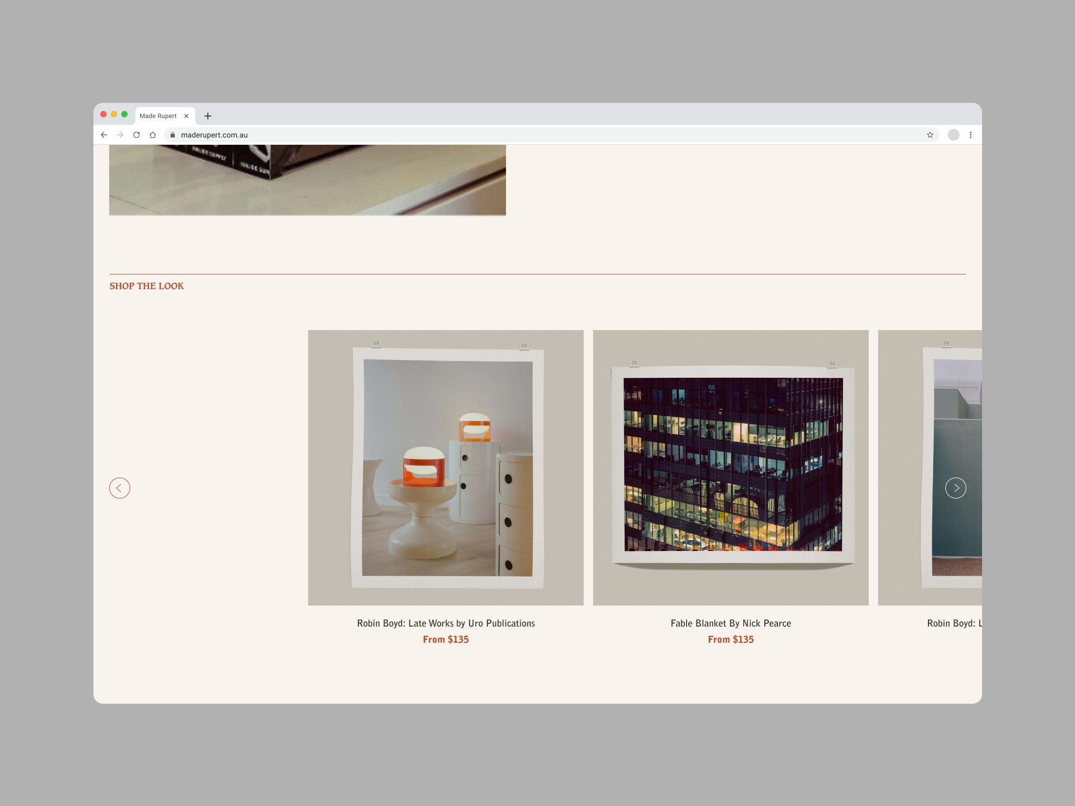The width and height of the screenshot is (1075, 806).
Task: Go to the browser home page
Action: (x=153, y=135)
